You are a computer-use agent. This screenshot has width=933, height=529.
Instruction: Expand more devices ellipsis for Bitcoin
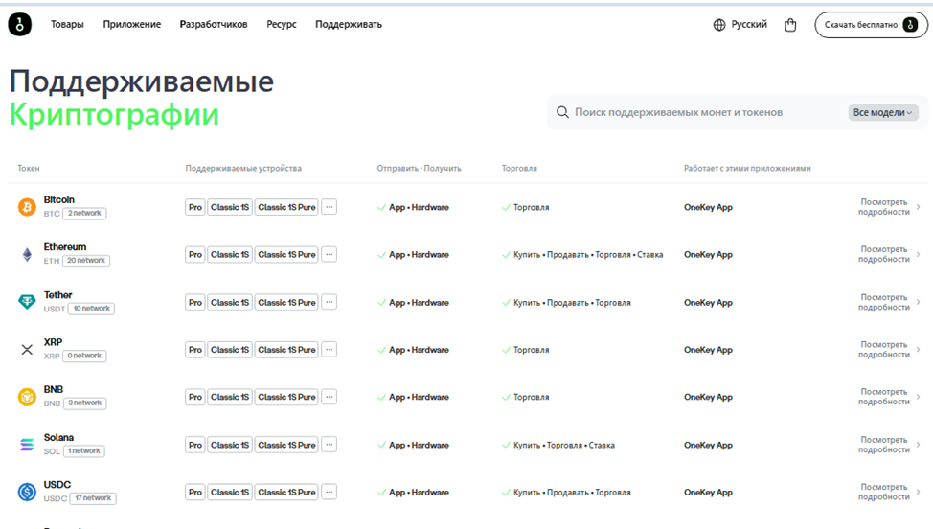[x=330, y=207]
